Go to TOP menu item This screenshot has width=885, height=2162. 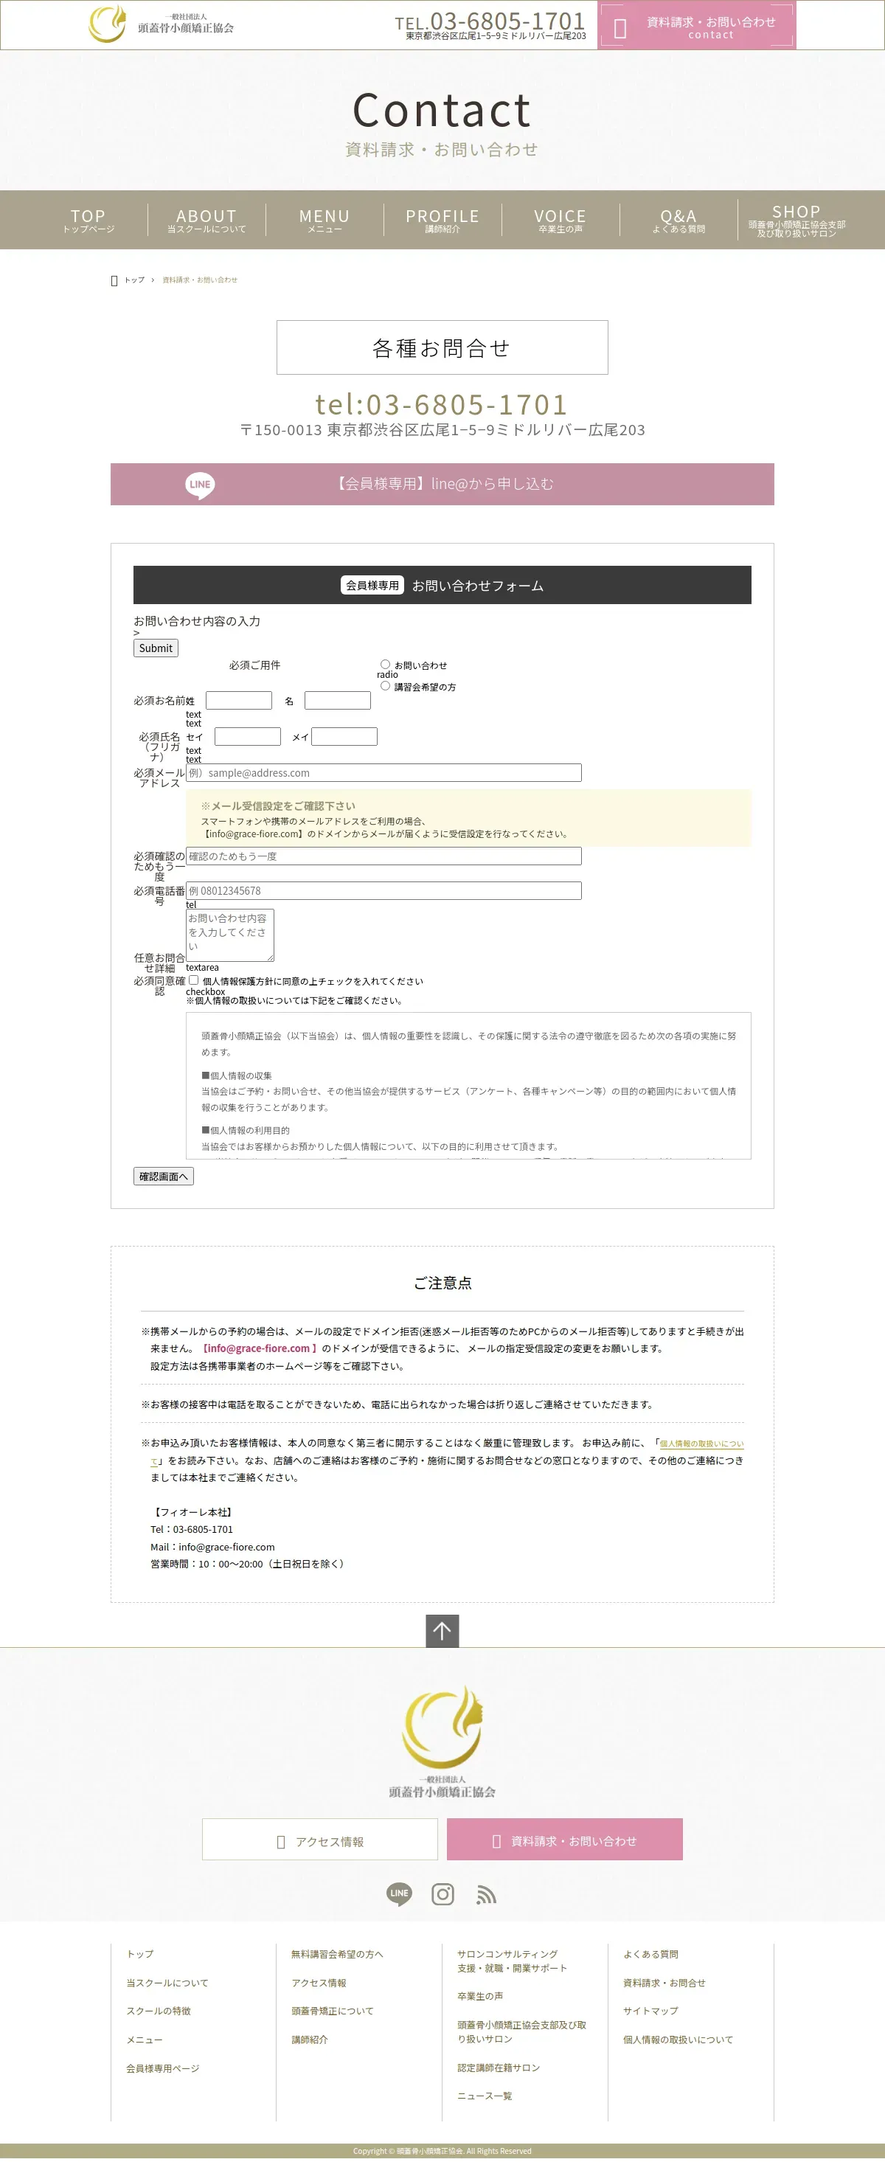coord(88,220)
